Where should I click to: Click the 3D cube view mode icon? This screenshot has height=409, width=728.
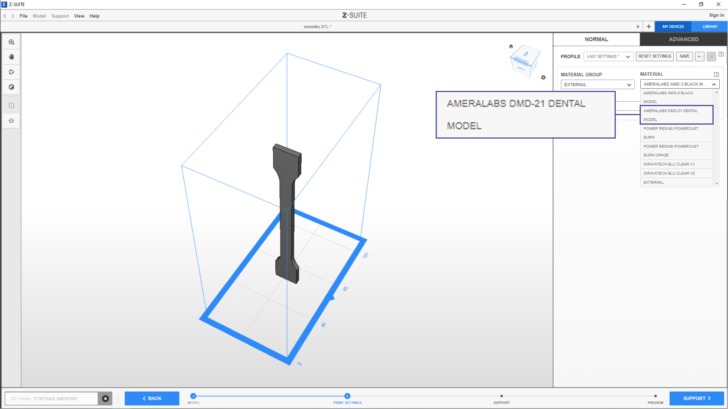pyautogui.click(x=11, y=87)
